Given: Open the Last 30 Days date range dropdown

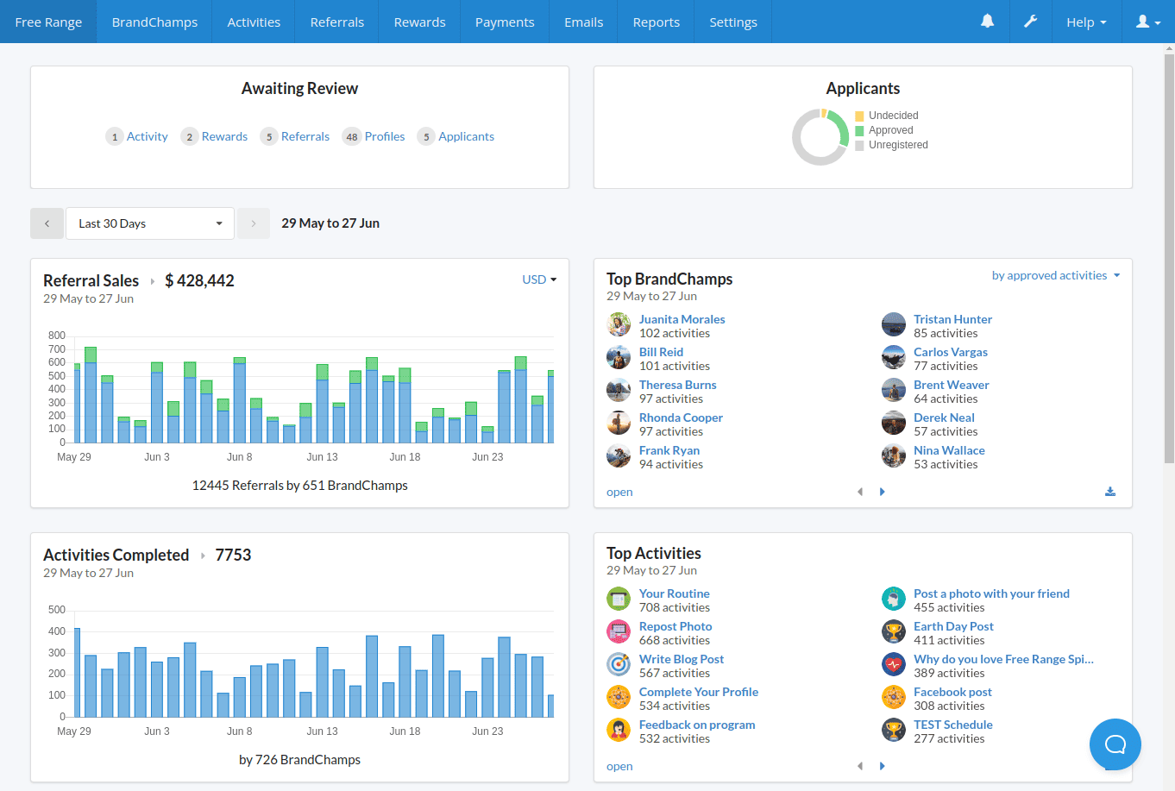Looking at the screenshot, I should pos(150,223).
